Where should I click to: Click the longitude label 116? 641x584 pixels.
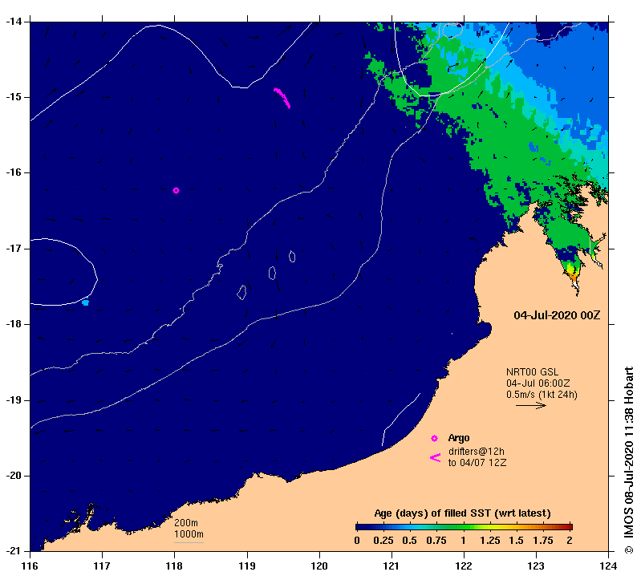click(x=30, y=566)
